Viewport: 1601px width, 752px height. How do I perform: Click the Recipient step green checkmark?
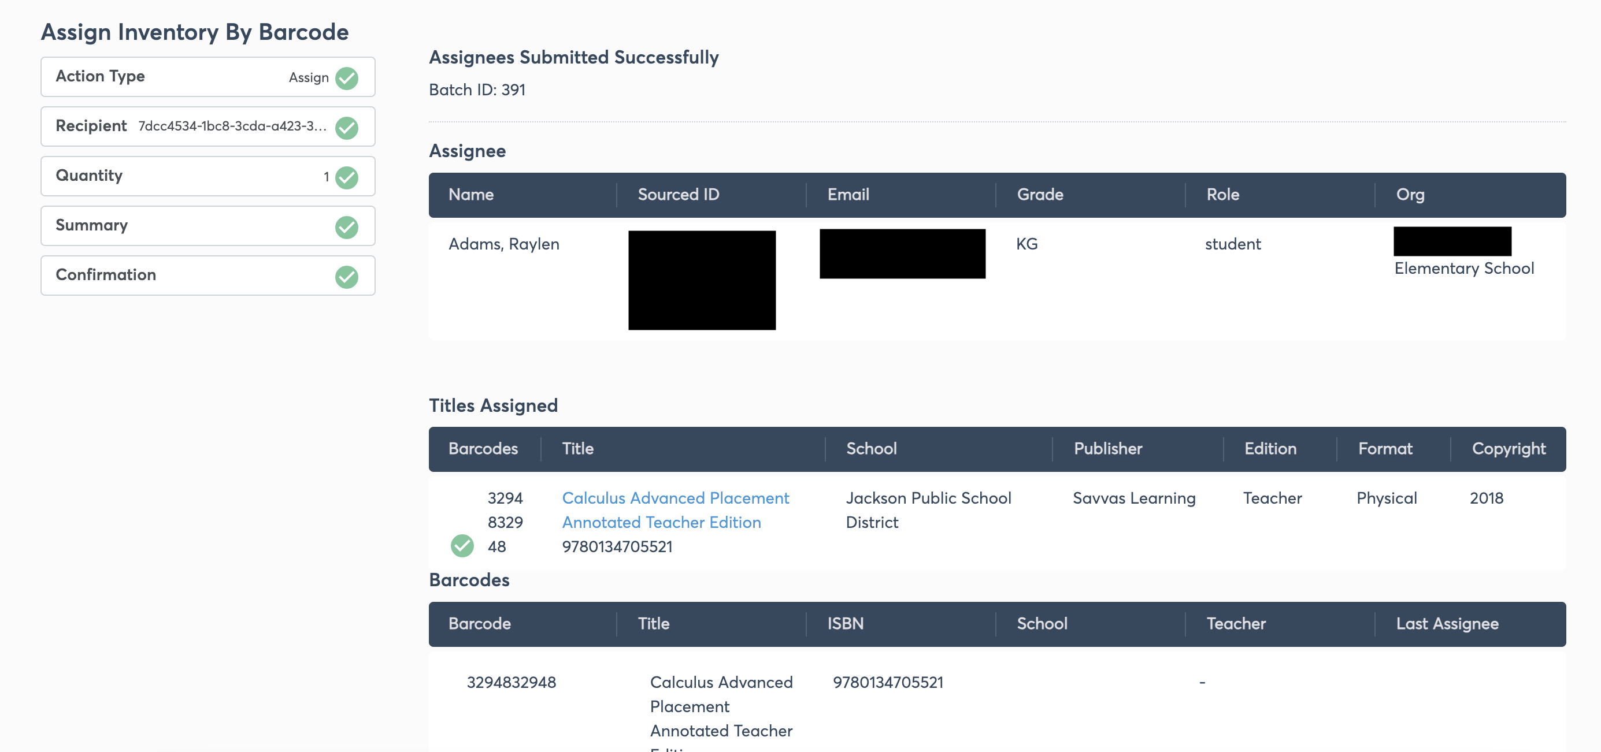[x=347, y=127]
